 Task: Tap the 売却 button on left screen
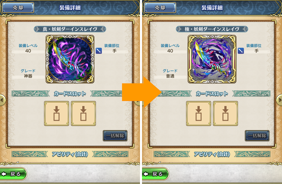coord(18,7)
